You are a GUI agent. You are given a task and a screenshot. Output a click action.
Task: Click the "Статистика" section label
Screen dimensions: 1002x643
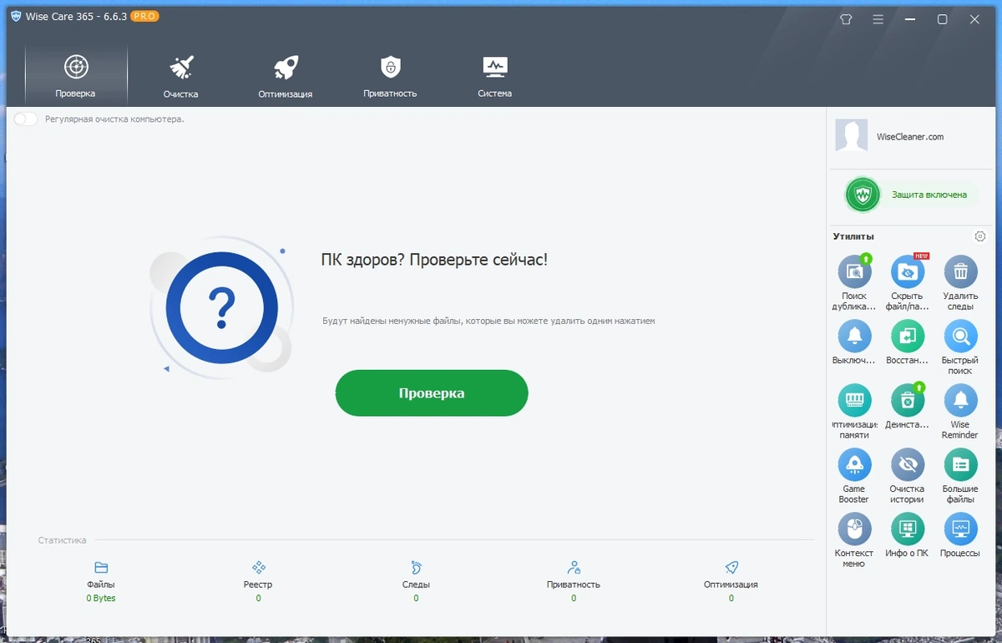(x=62, y=540)
